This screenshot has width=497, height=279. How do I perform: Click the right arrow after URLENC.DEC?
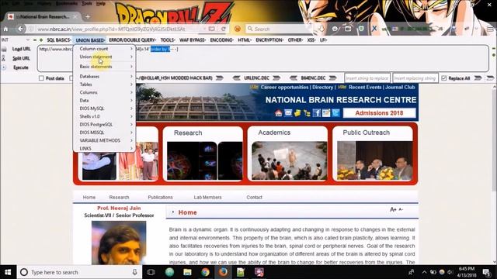click(x=276, y=78)
